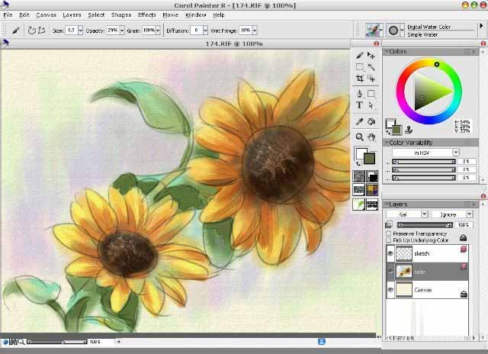This screenshot has height=354, width=488.
Task: Open the Shapes menu
Action: click(x=120, y=14)
